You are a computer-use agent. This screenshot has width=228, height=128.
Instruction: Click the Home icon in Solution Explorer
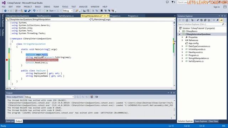[x=187, y=20]
